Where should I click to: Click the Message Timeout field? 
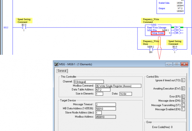[x=106, y=104]
